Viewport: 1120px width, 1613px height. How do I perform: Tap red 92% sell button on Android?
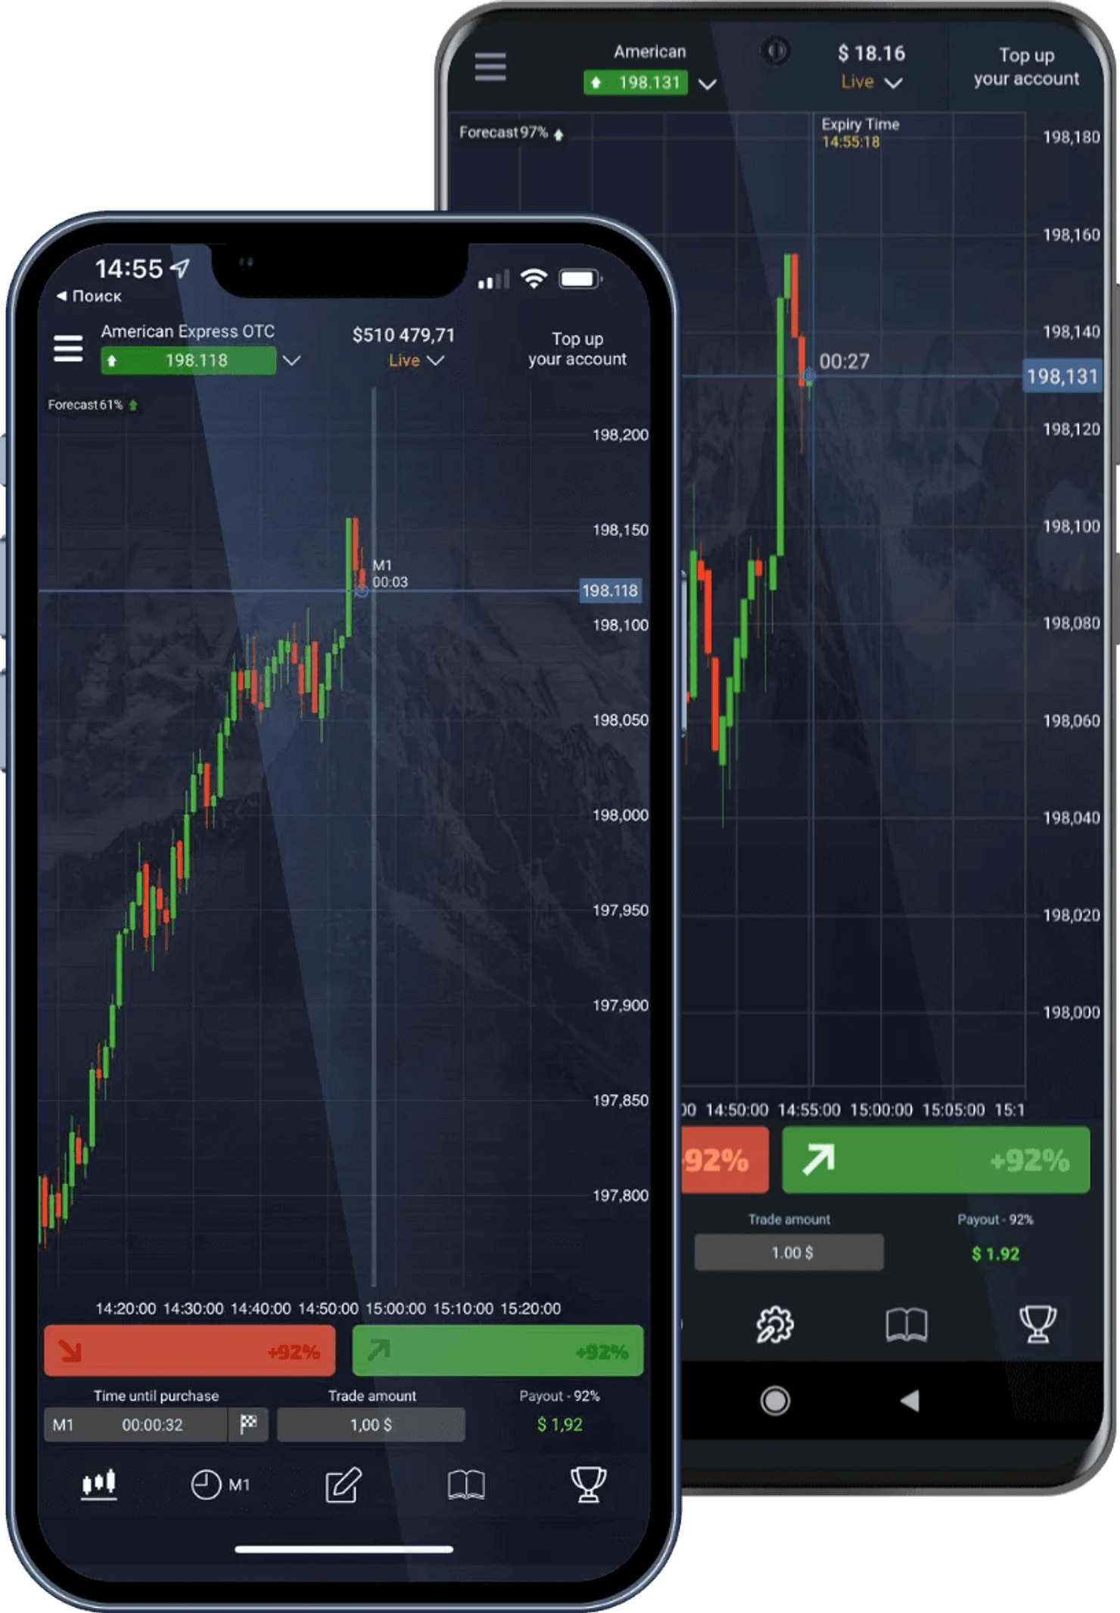click(x=725, y=1160)
